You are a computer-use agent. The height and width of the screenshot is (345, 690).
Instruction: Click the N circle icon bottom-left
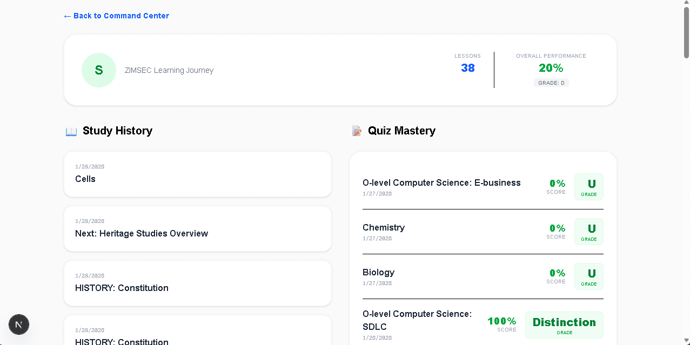[18, 324]
